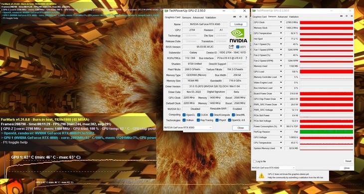
Task: Click the Driver Version field value
Action: tap(214, 86)
